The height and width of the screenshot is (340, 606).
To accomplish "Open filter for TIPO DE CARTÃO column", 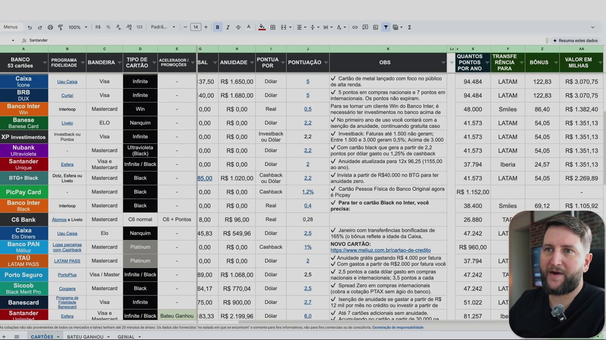I will coord(154,63).
